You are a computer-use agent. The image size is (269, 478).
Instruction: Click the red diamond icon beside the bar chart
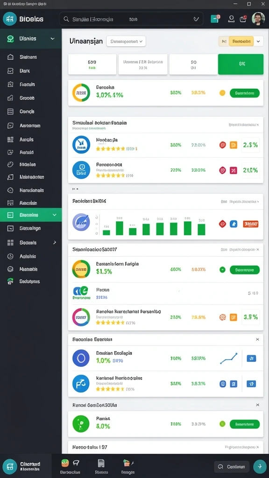pyautogui.click(x=222, y=224)
